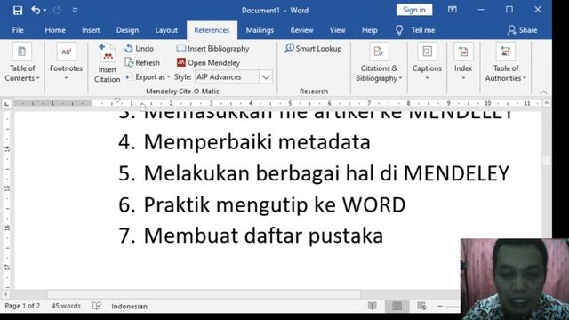This screenshot has width=569, height=320.
Task: Click Page 1 of 2 status indicator
Action: 22,306
